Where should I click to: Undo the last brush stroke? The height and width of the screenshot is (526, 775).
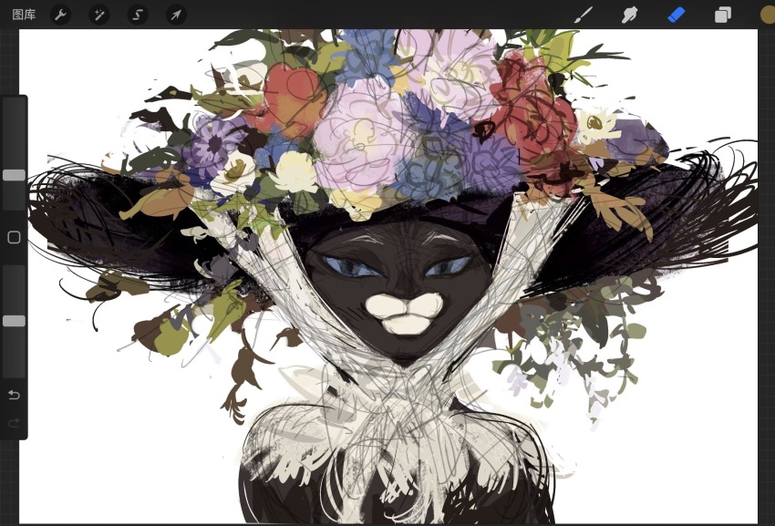tap(12, 395)
